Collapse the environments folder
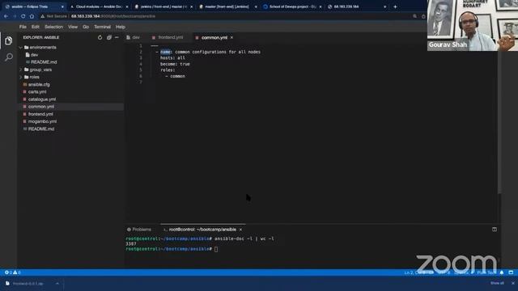The width and height of the screenshot is (518, 291). pyautogui.click(x=21, y=48)
